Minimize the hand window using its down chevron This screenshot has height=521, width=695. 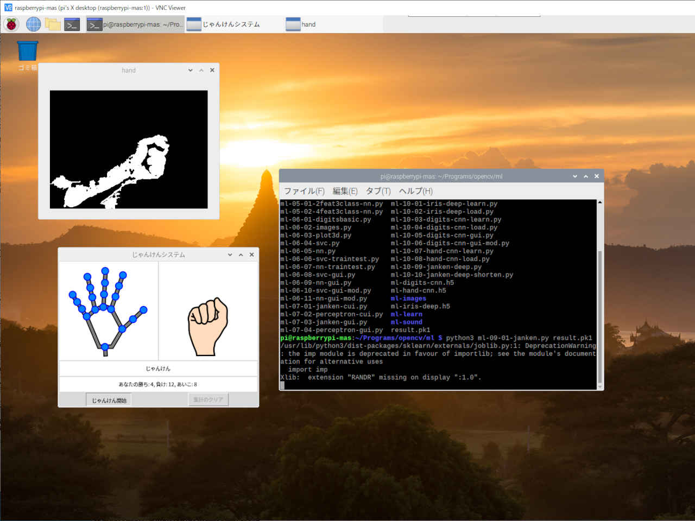pos(190,70)
